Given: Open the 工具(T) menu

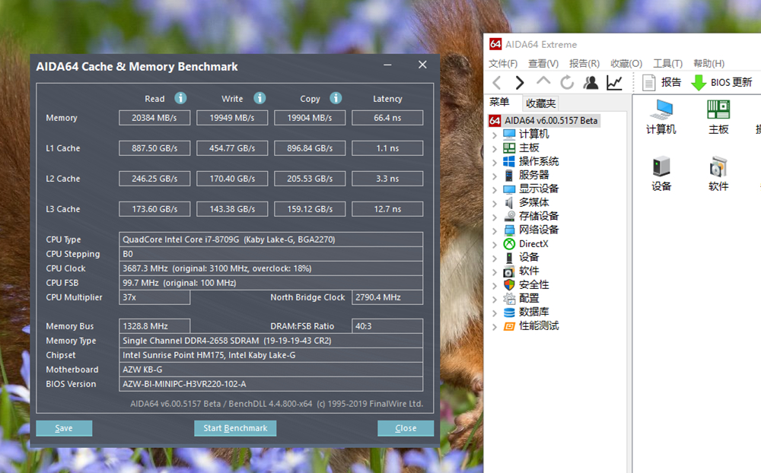Looking at the screenshot, I should [667, 64].
